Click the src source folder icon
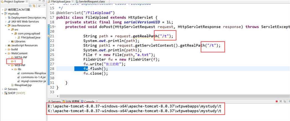 (x=12, y=30)
